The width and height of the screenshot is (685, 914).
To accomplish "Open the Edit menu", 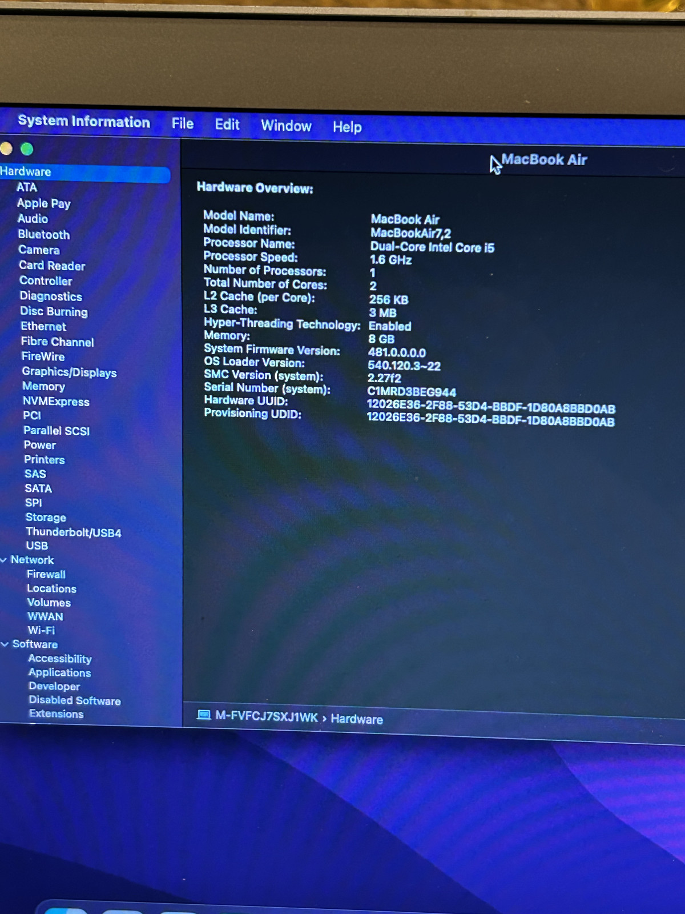I will click(227, 125).
